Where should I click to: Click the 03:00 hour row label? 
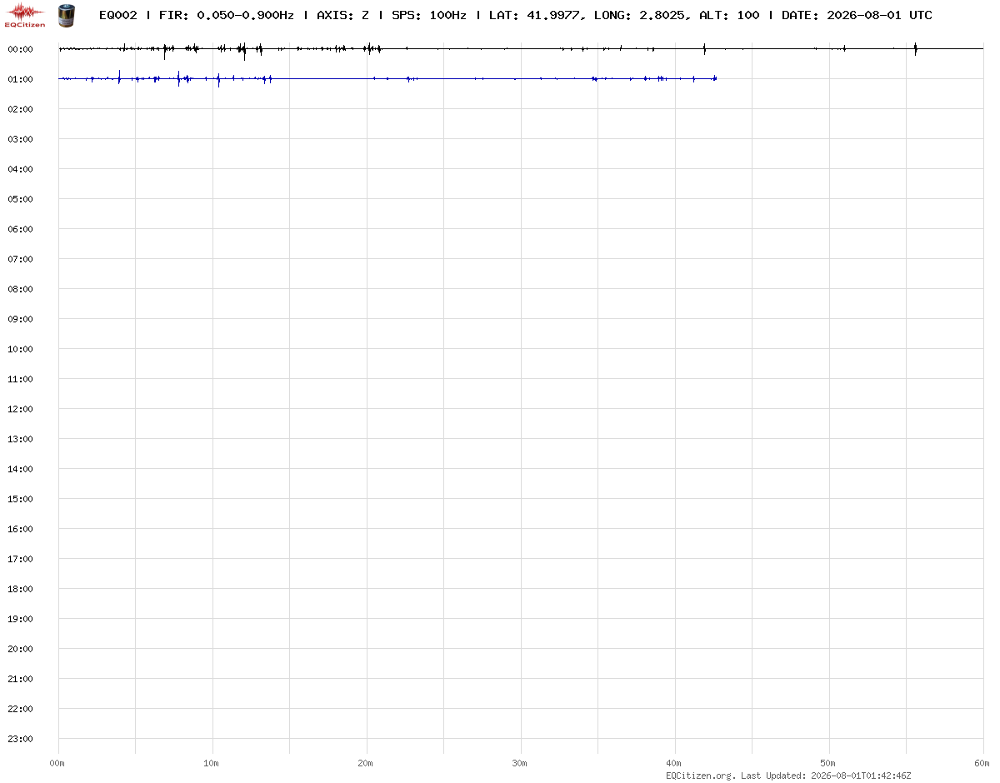[x=20, y=139]
